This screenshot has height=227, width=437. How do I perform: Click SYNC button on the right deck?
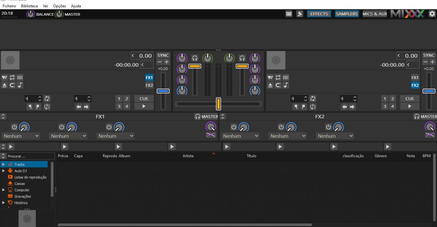coord(429,55)
